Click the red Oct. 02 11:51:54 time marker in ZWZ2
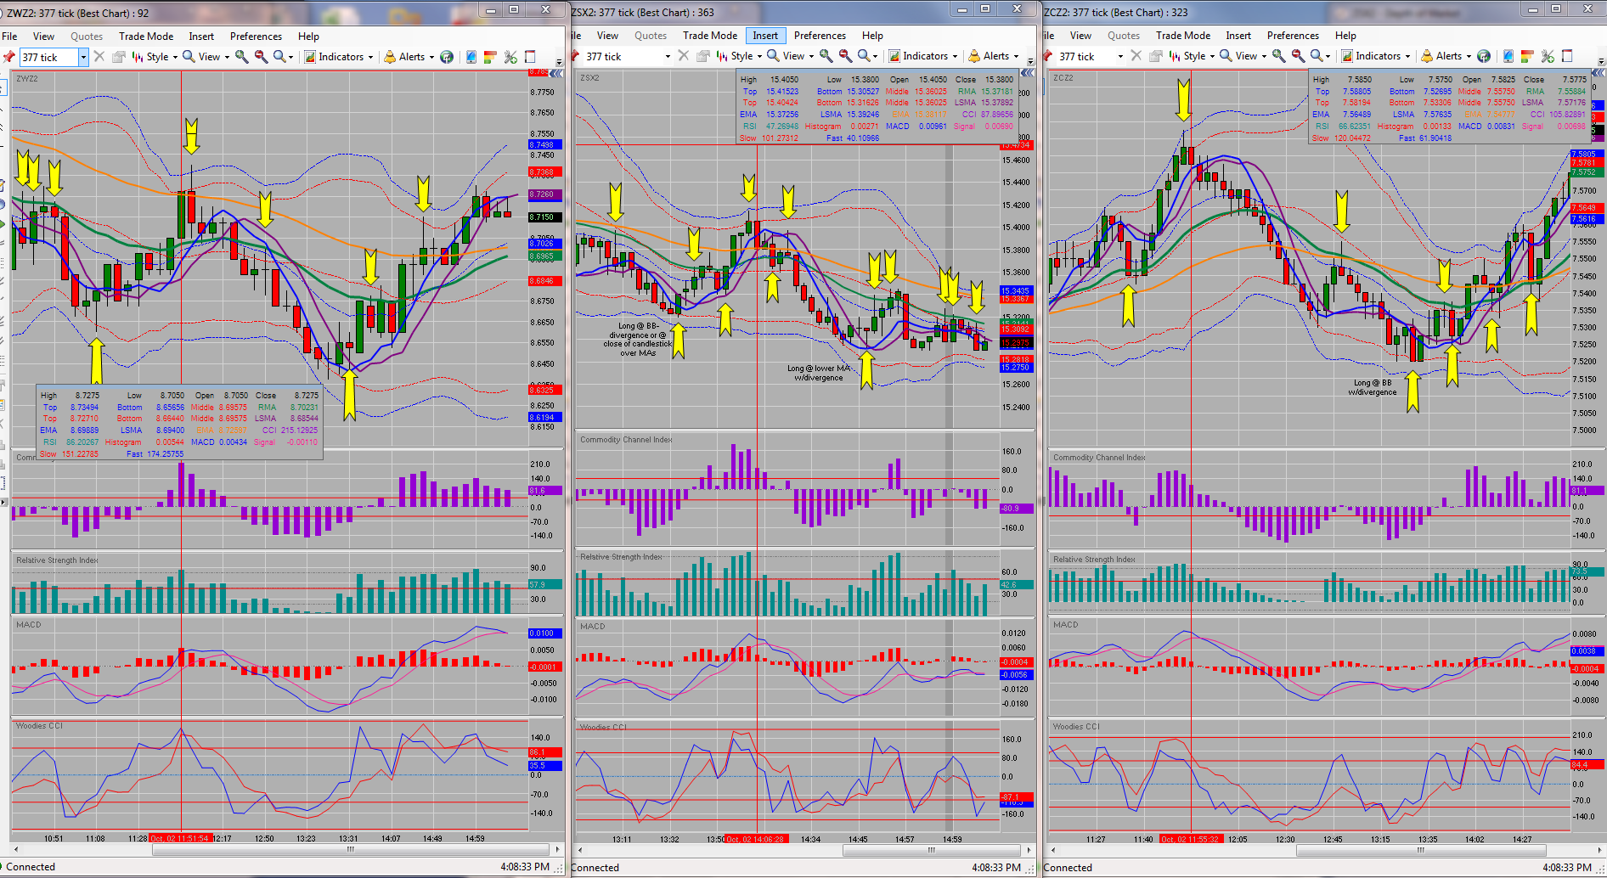The image size is (1607, 878). [x=180, y=838]
